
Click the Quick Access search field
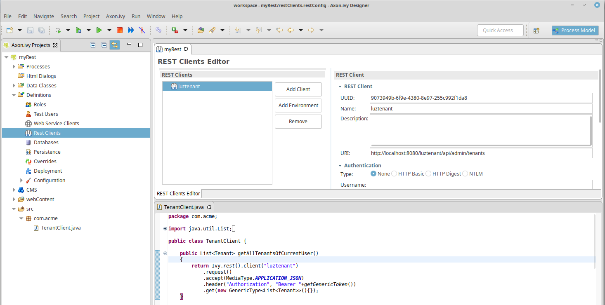point(500,30)
